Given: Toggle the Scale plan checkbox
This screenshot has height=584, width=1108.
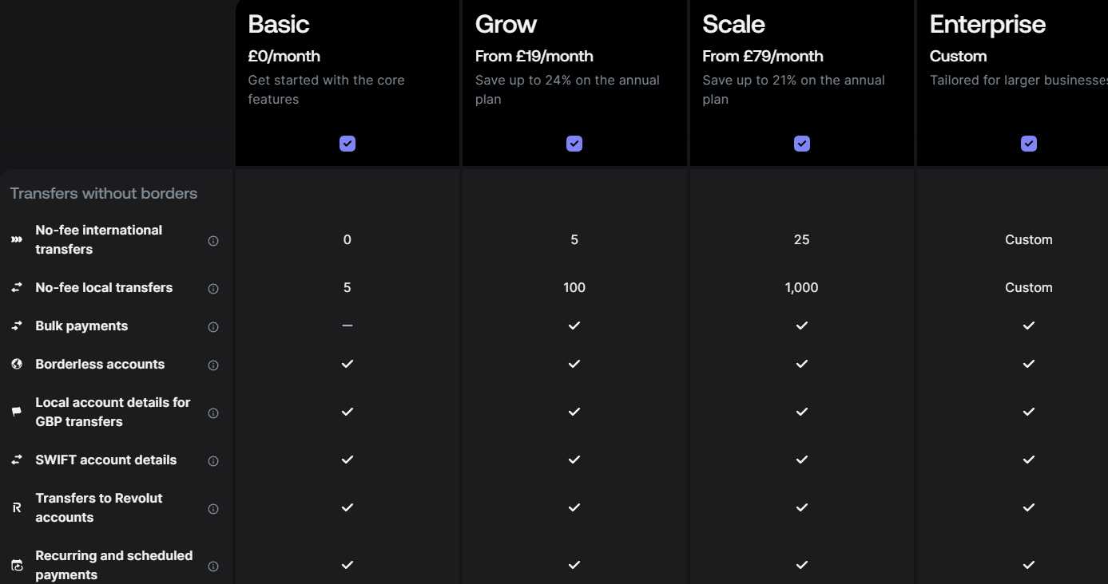Looking at the screenshot, I should tap(802, 144).
